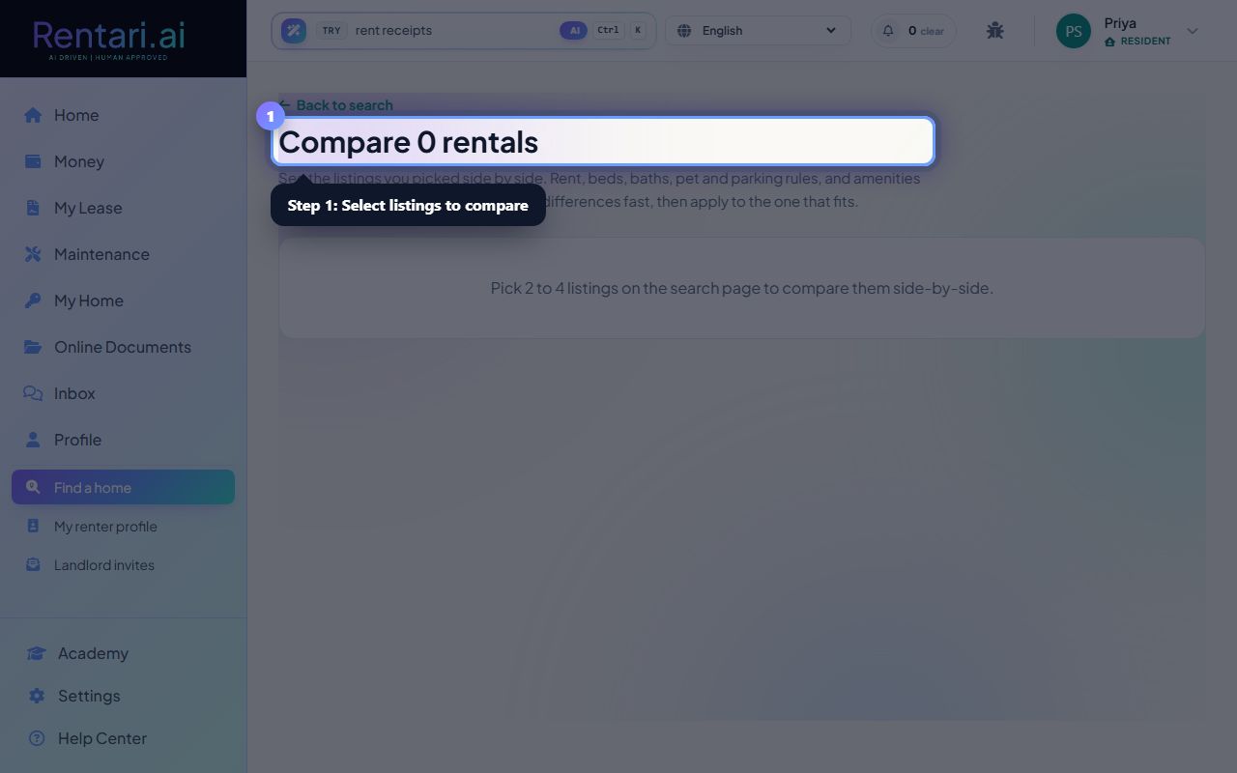The width and height of the screenshot is (1237, 773).
Task: Click the Compare 0 rentals heading
Action: tap(408, 142)
